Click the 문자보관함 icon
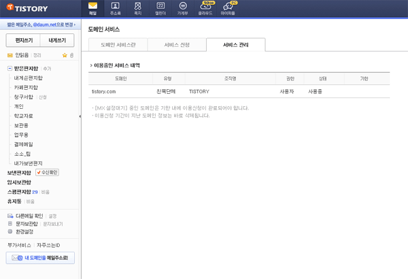This screenshot has height=279, width=408. coord(10,223)
